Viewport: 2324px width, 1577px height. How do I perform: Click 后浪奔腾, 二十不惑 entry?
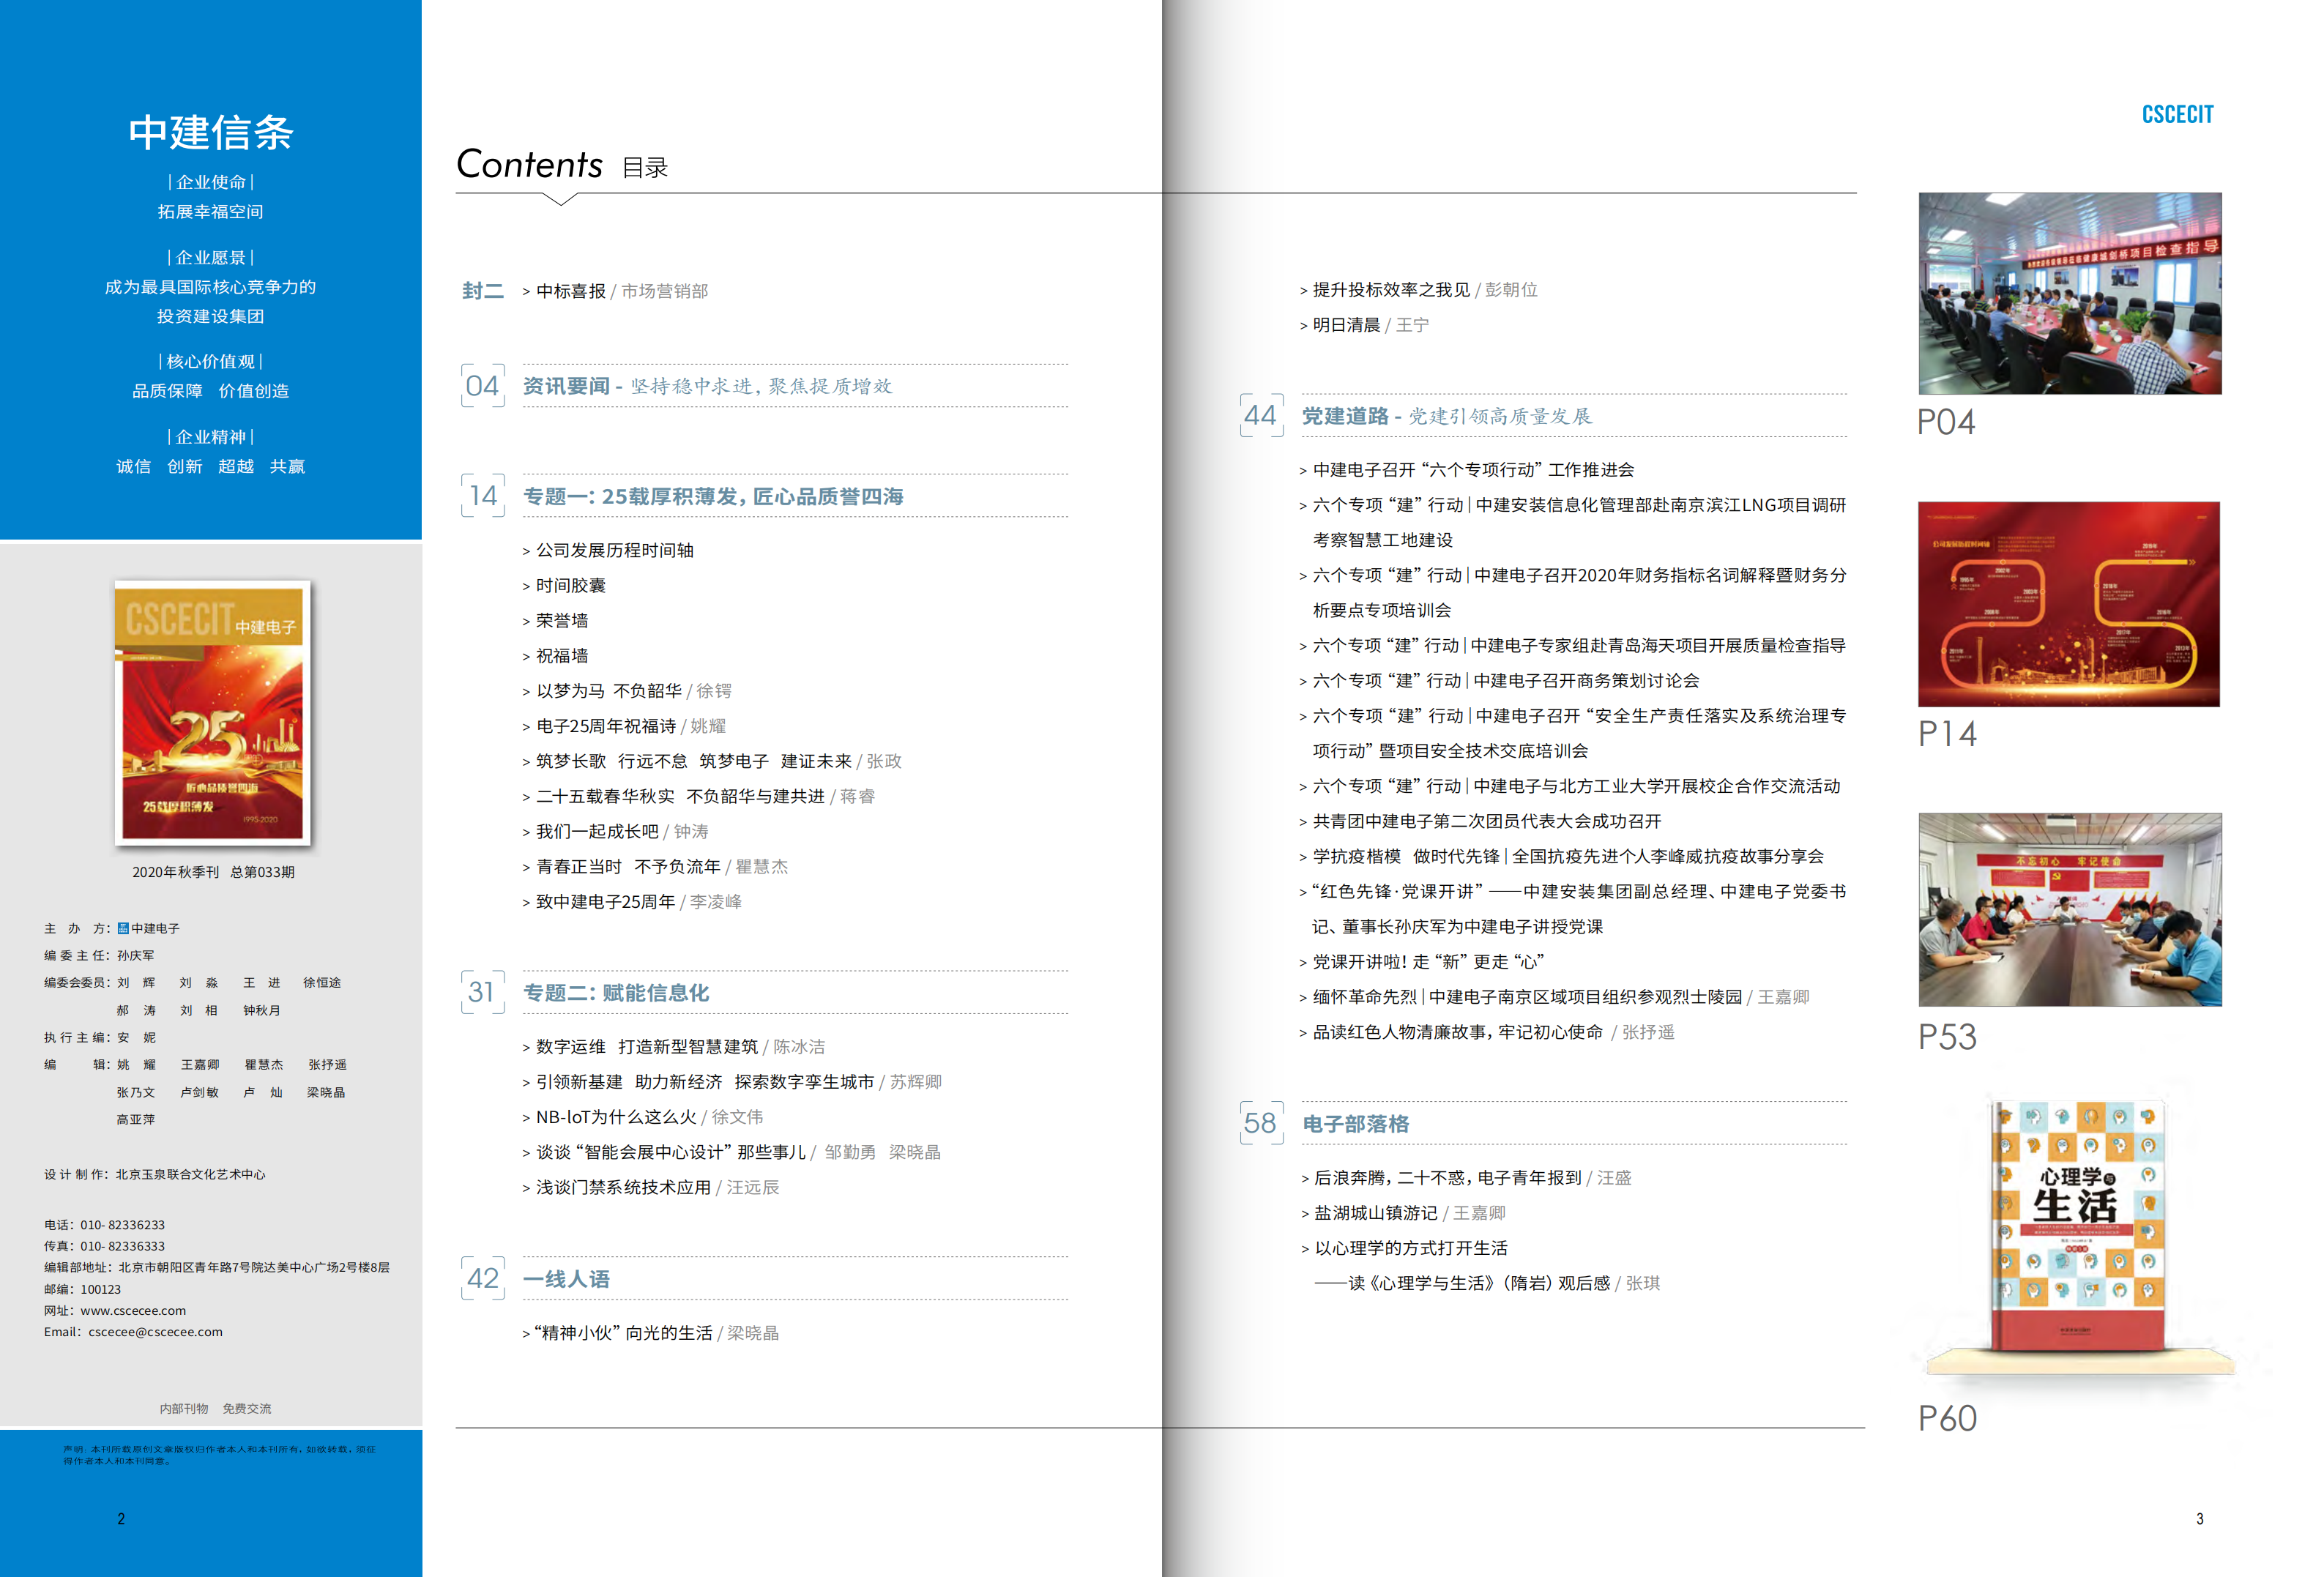pyautogui.click(x=1466, y=1177)
